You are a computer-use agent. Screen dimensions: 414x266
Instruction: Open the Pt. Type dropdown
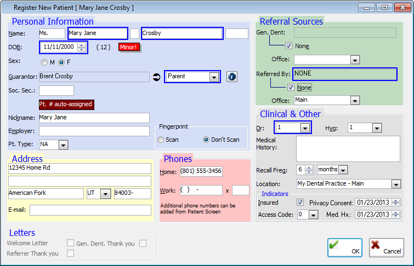63,145
